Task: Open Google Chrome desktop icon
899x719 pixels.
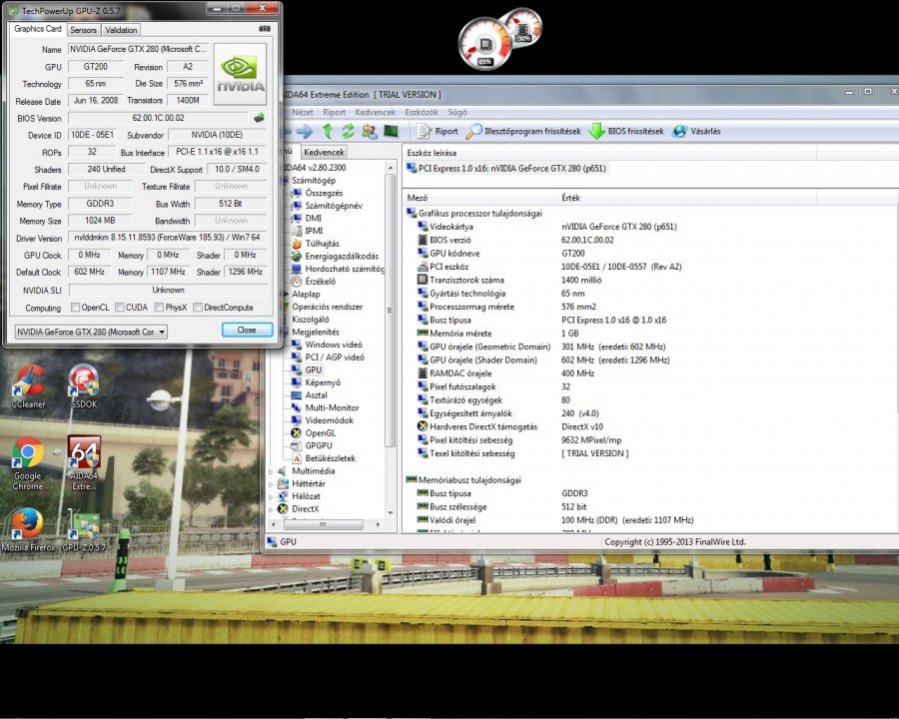Action: pyautogui.click(x=28, y=463)
